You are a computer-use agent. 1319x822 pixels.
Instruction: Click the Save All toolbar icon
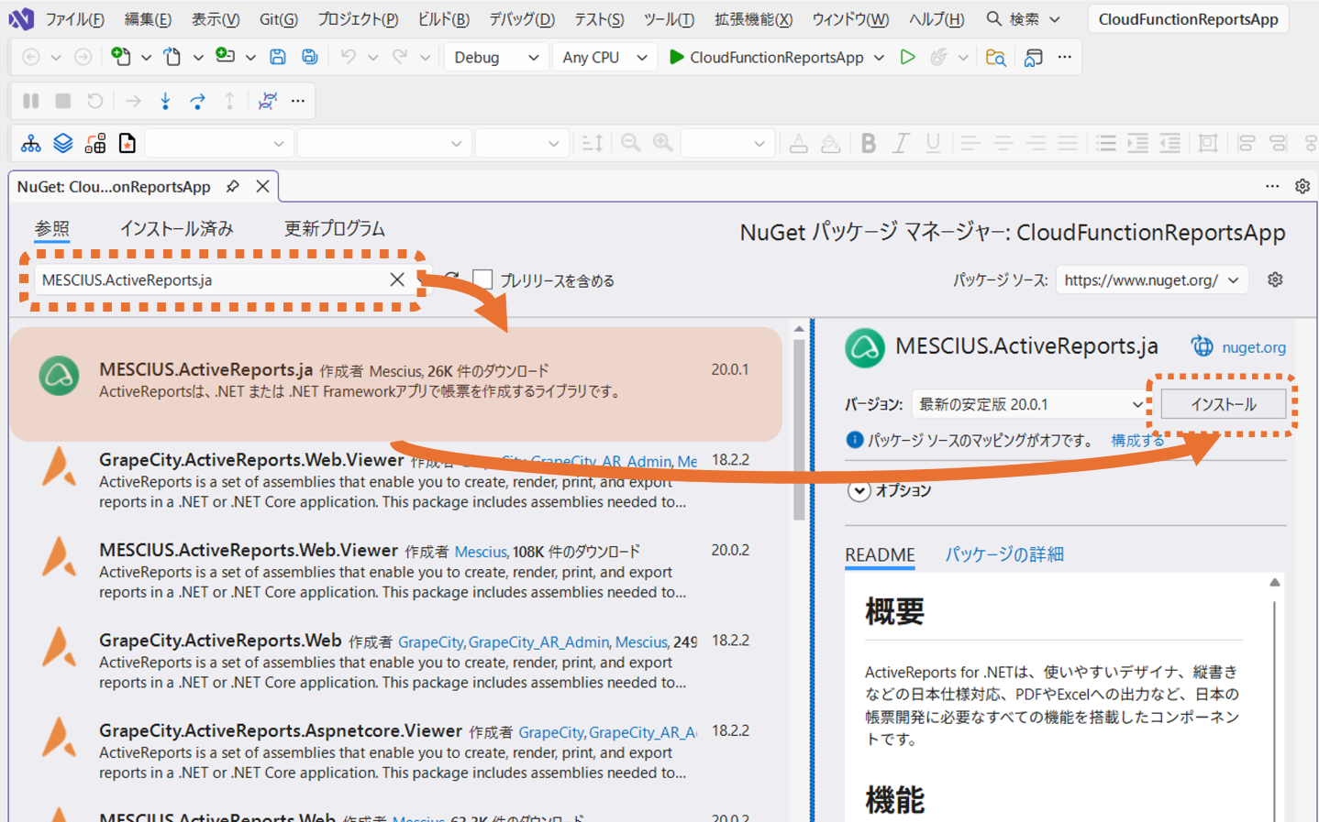click(310, 57)
